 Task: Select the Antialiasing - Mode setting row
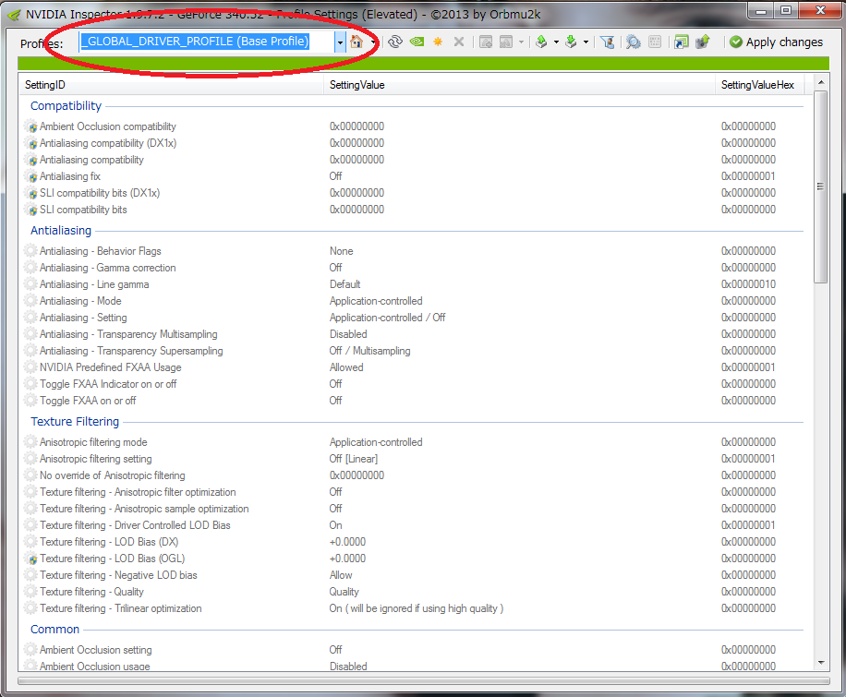[80, 301]
